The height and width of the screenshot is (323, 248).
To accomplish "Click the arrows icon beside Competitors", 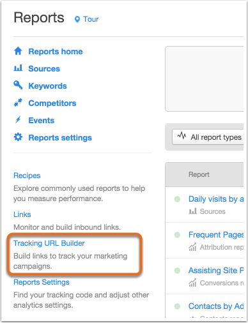I will coord(18,102).
